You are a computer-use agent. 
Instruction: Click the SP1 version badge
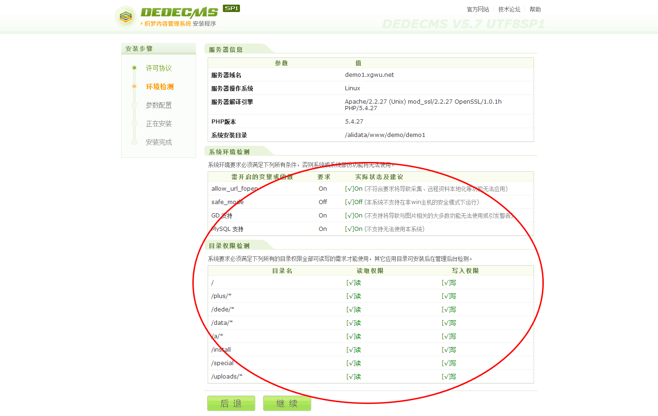231,8
